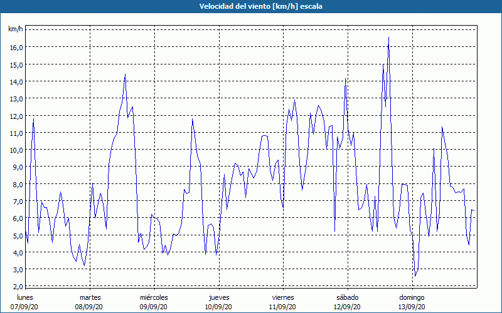
Task: Select the 15,0 y-axis value
Action: (16, 64)
